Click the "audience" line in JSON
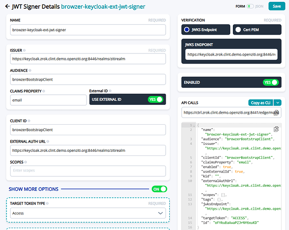Image resolution: width=289 pixels, height=230 pixels. tap(238, 139)
